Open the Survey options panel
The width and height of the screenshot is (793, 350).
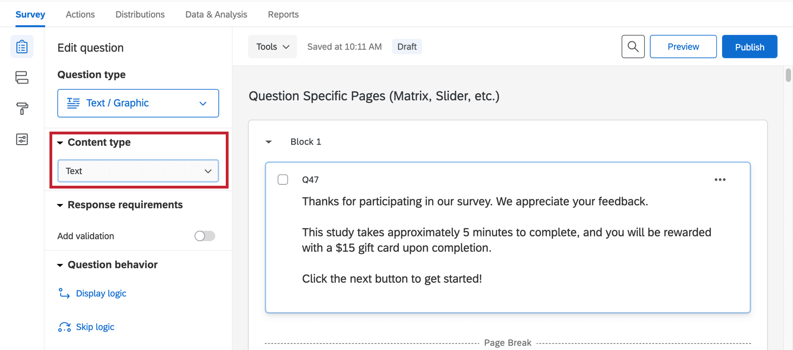(22, 139)
